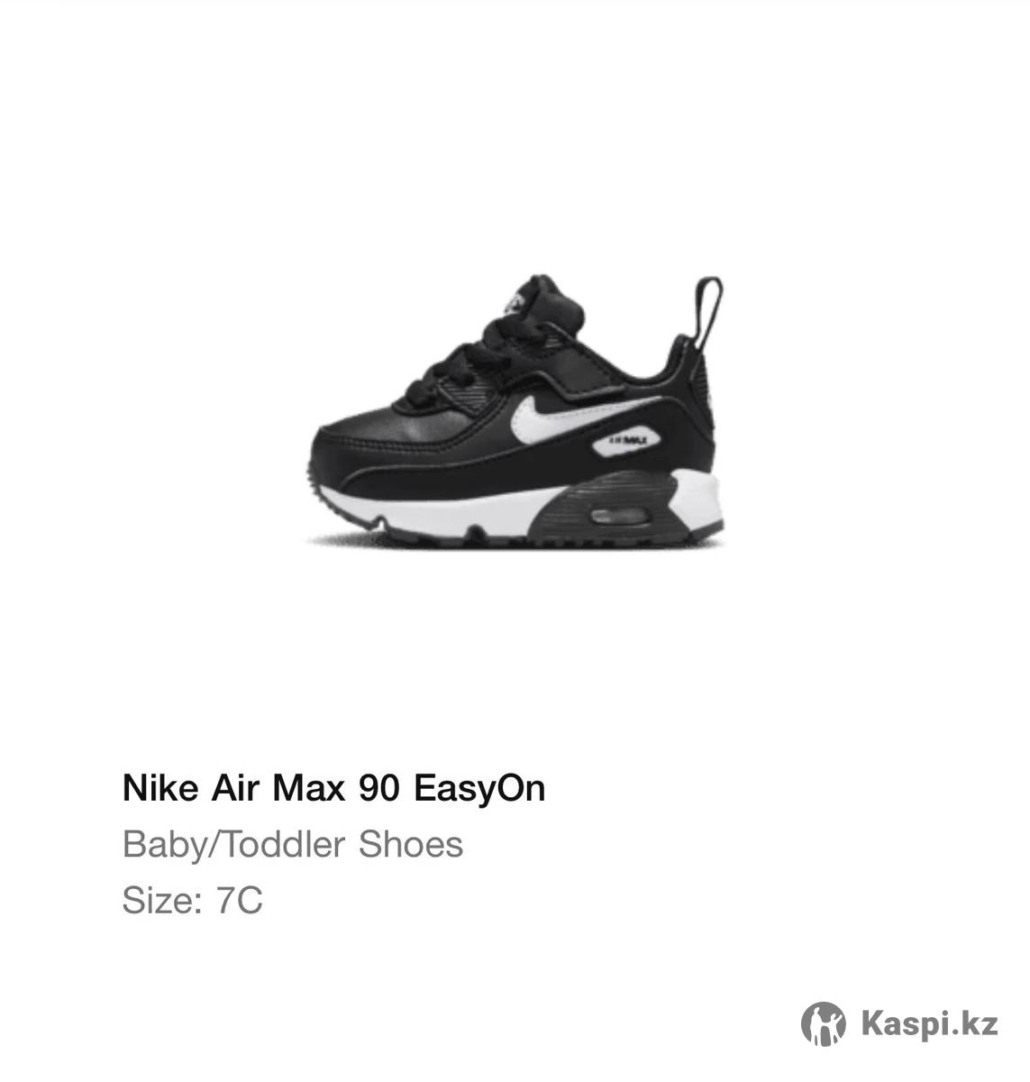Click the Kaspi.kz logo icon
The image size is (1030, 1082).
[824, 1024]
